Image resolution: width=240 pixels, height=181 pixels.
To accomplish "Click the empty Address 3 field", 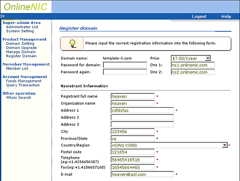I will [x=142, y=124].
